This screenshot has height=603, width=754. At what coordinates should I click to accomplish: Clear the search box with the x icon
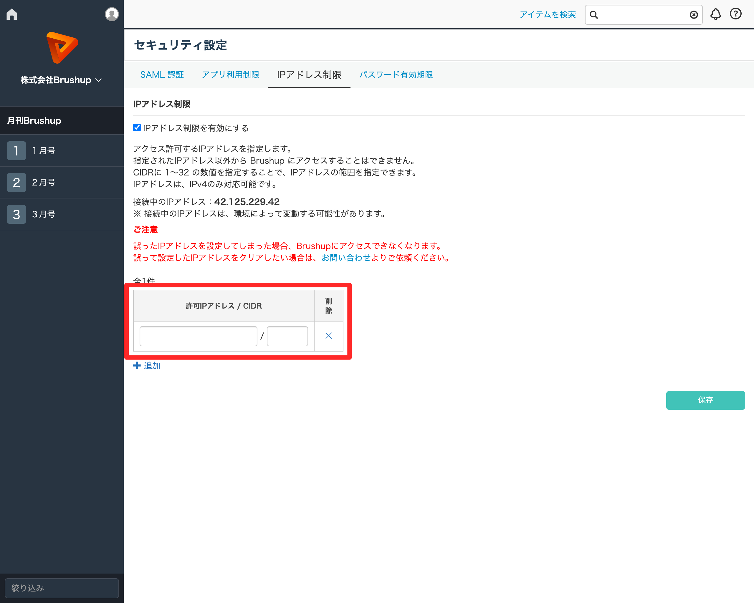(x=694, y=15)
